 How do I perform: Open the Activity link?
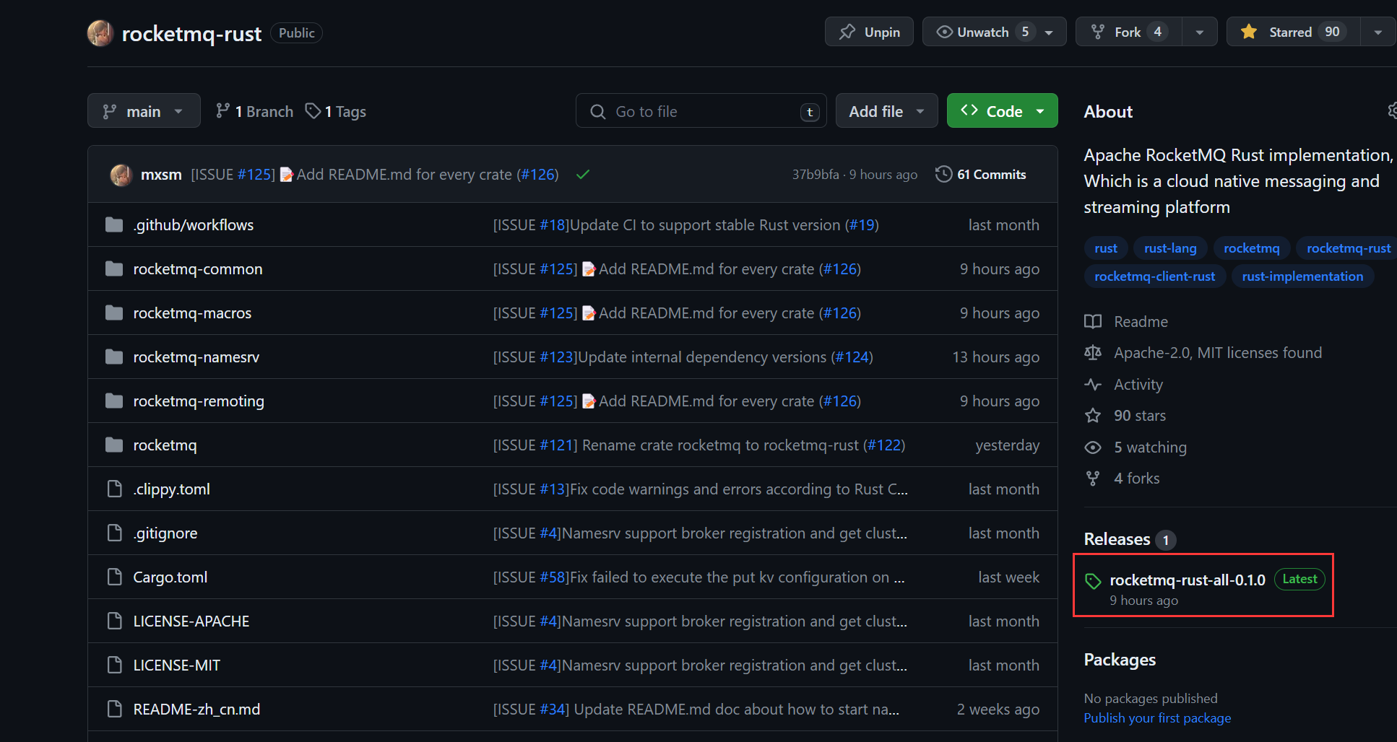pyautogui.click(x=1138, y=385)
